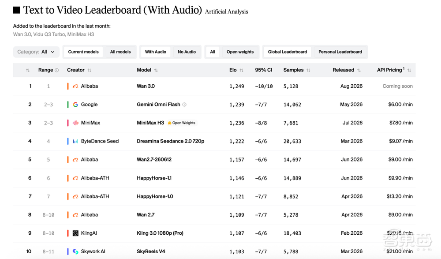This screenshot has height=259, width=441.
Task: Show the Global Leaderboard
Action: point(288,52)
